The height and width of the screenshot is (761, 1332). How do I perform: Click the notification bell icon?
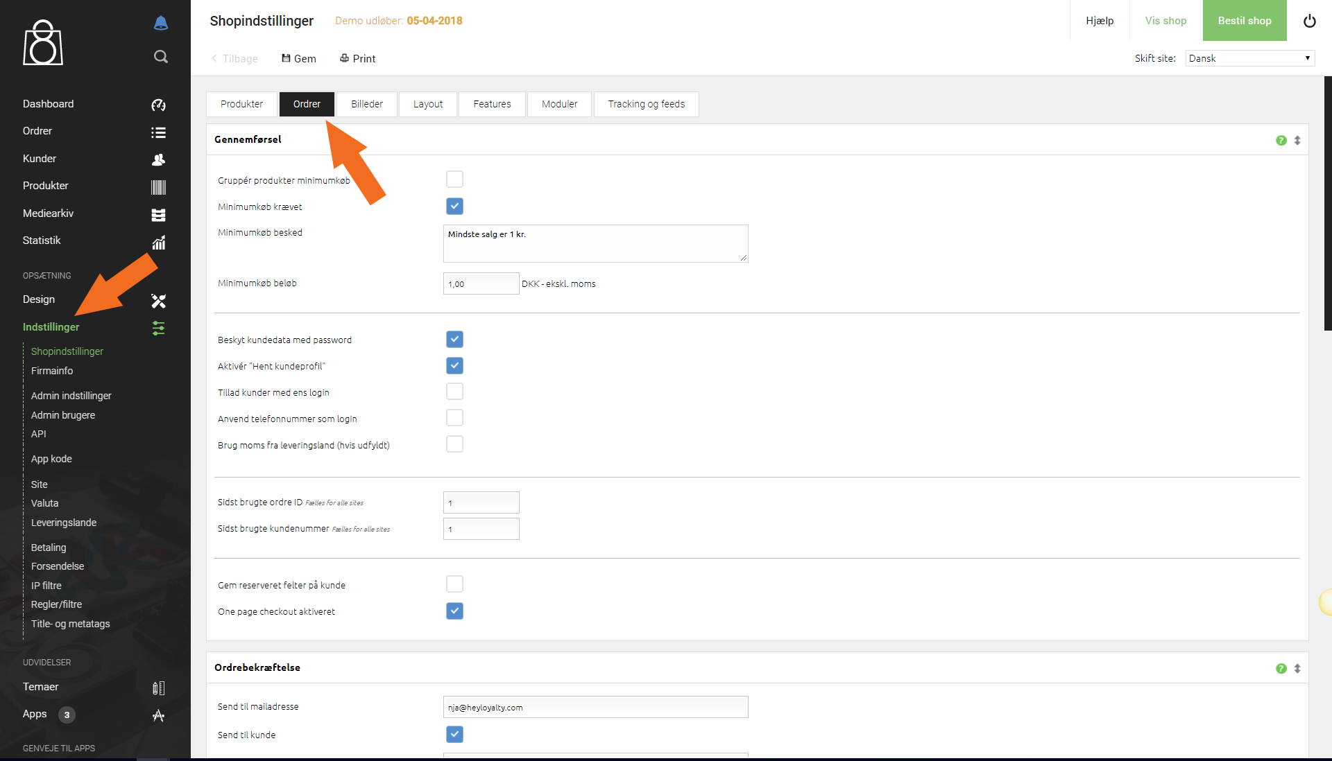click(x=160, y=23)
